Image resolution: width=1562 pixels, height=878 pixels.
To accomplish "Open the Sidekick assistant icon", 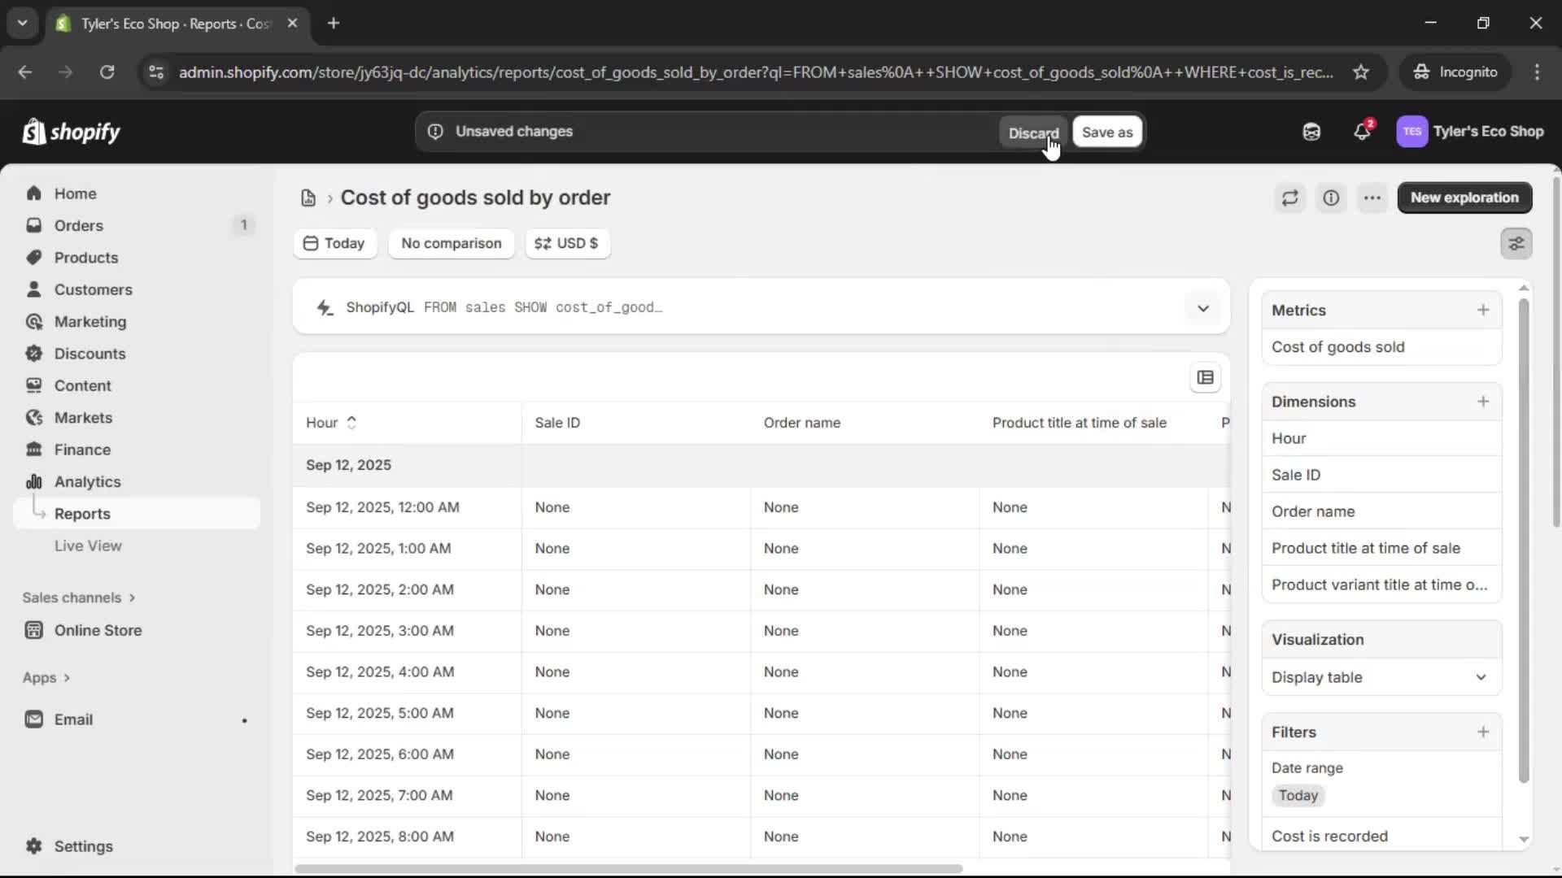I will coord(1311,132).
